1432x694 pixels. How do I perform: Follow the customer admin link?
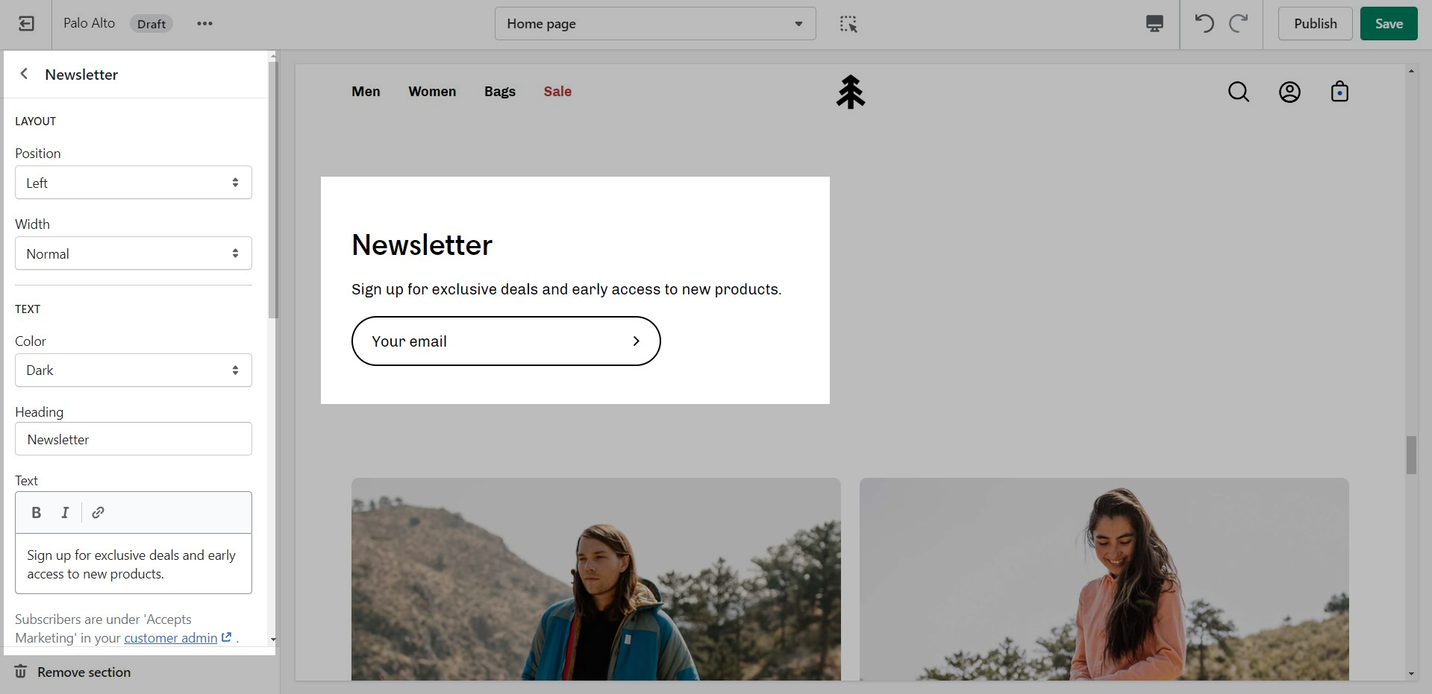point(171,638)
